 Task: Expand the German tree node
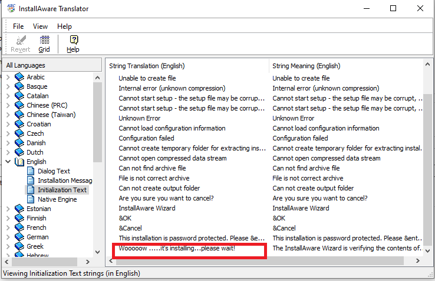pos(8,237)
